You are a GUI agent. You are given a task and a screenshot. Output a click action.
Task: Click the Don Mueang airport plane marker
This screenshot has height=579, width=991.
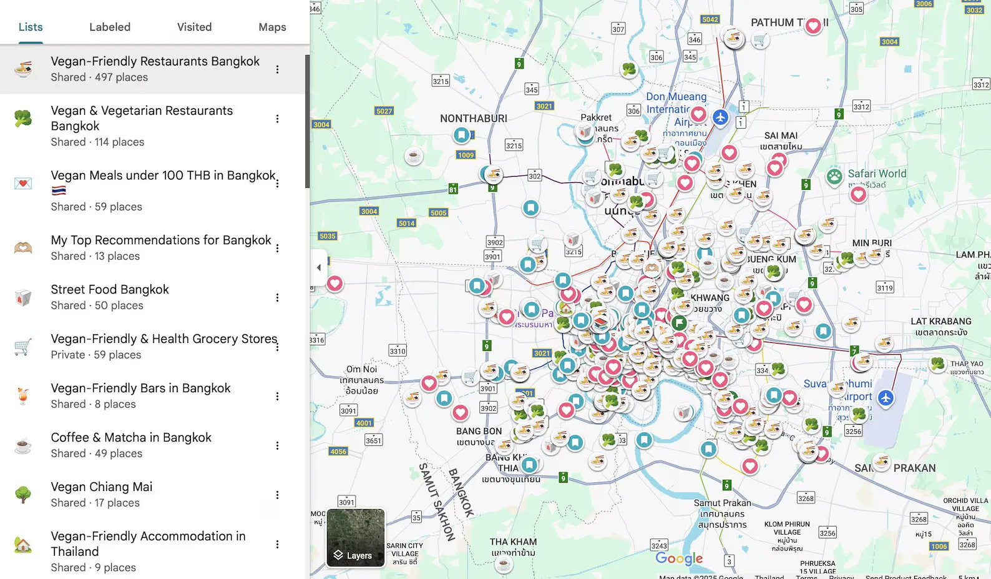[721, 117]
